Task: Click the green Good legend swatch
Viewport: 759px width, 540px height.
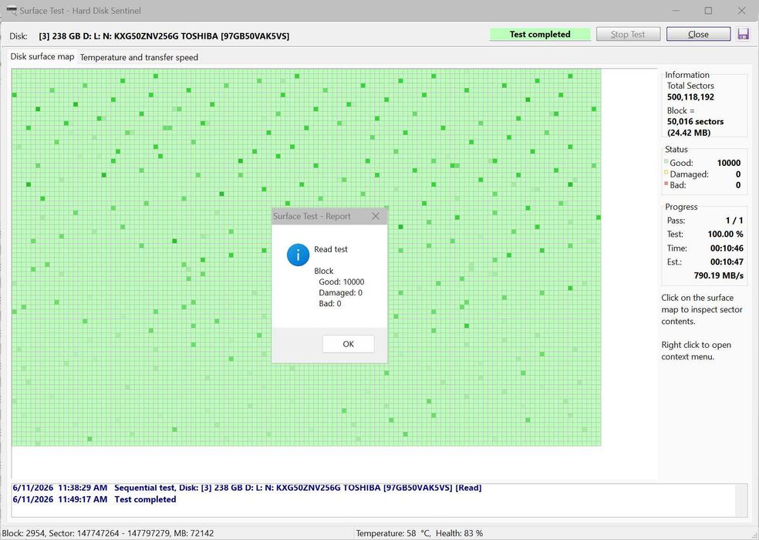Action: [666, 161]
